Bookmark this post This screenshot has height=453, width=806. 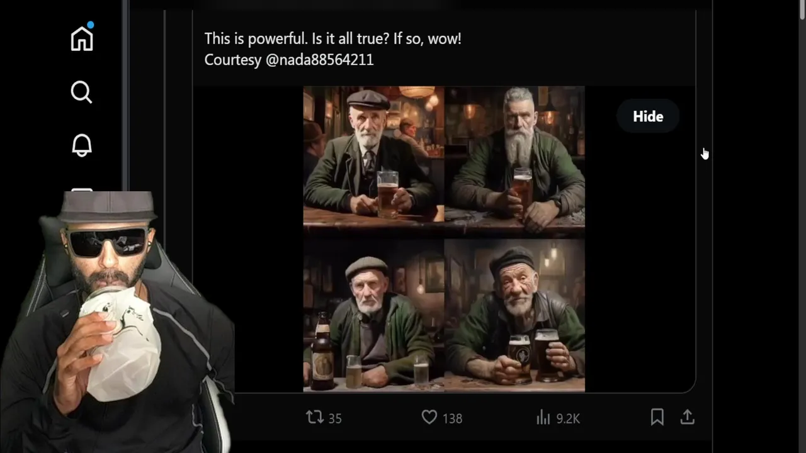(657, 417)
